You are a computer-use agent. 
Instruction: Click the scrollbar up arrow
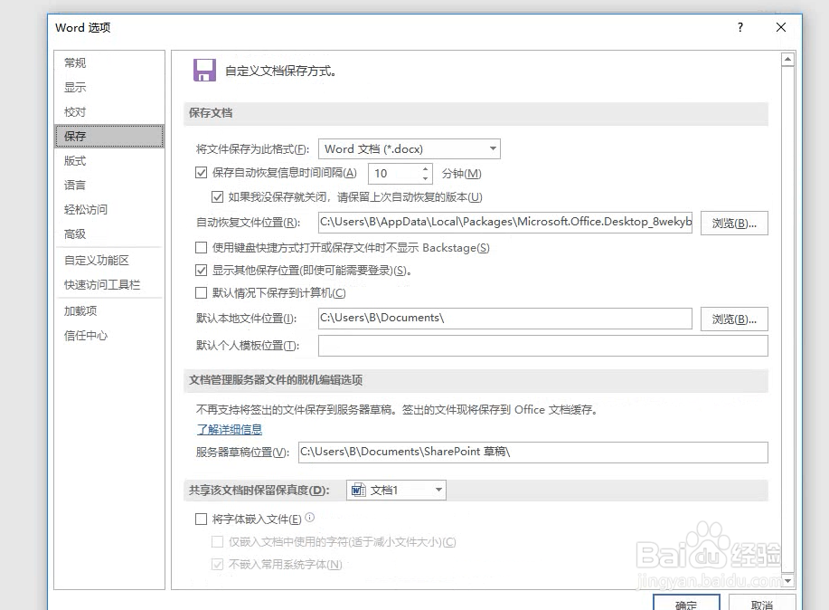787,60
